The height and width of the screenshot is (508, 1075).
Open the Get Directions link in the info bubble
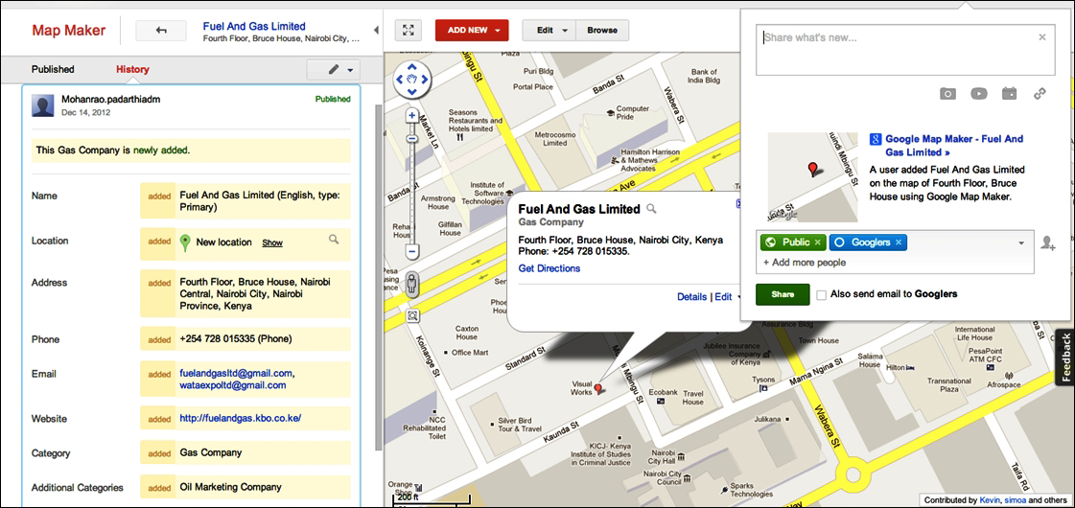(549, 268)
